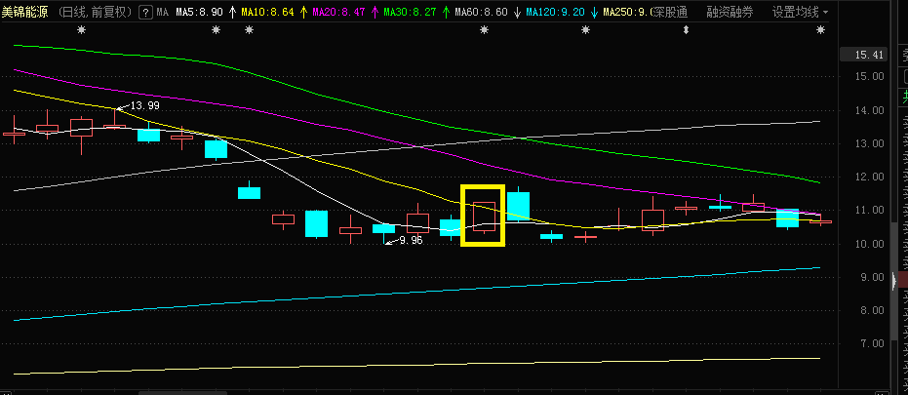Click the 美锦能源 stock name
908x395 pixels.
[26, 13]
